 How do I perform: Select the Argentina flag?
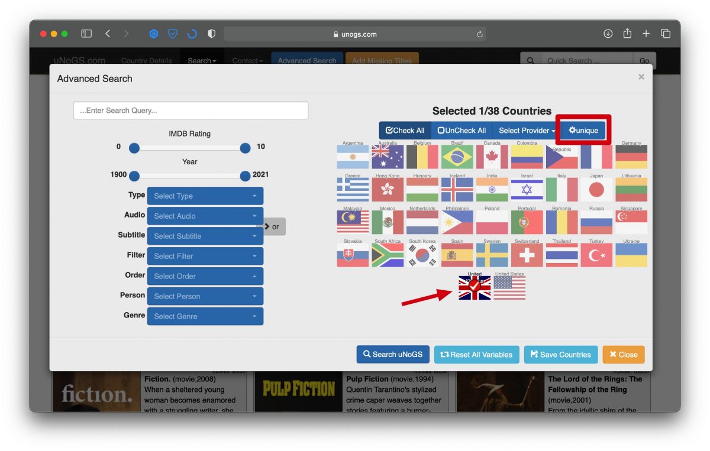coord(353,157)
